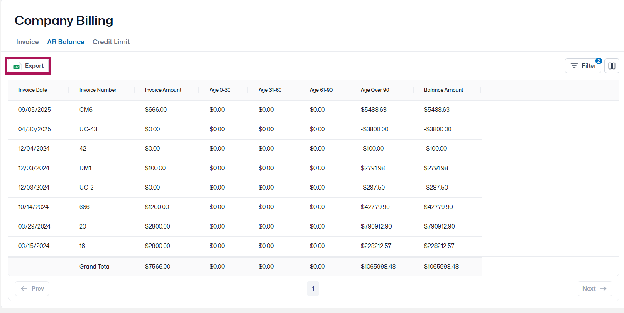Go to the Next page
624x313 pixels.
595,289
